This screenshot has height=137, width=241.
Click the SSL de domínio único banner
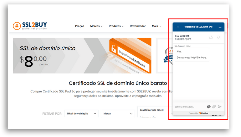[82, 55]
